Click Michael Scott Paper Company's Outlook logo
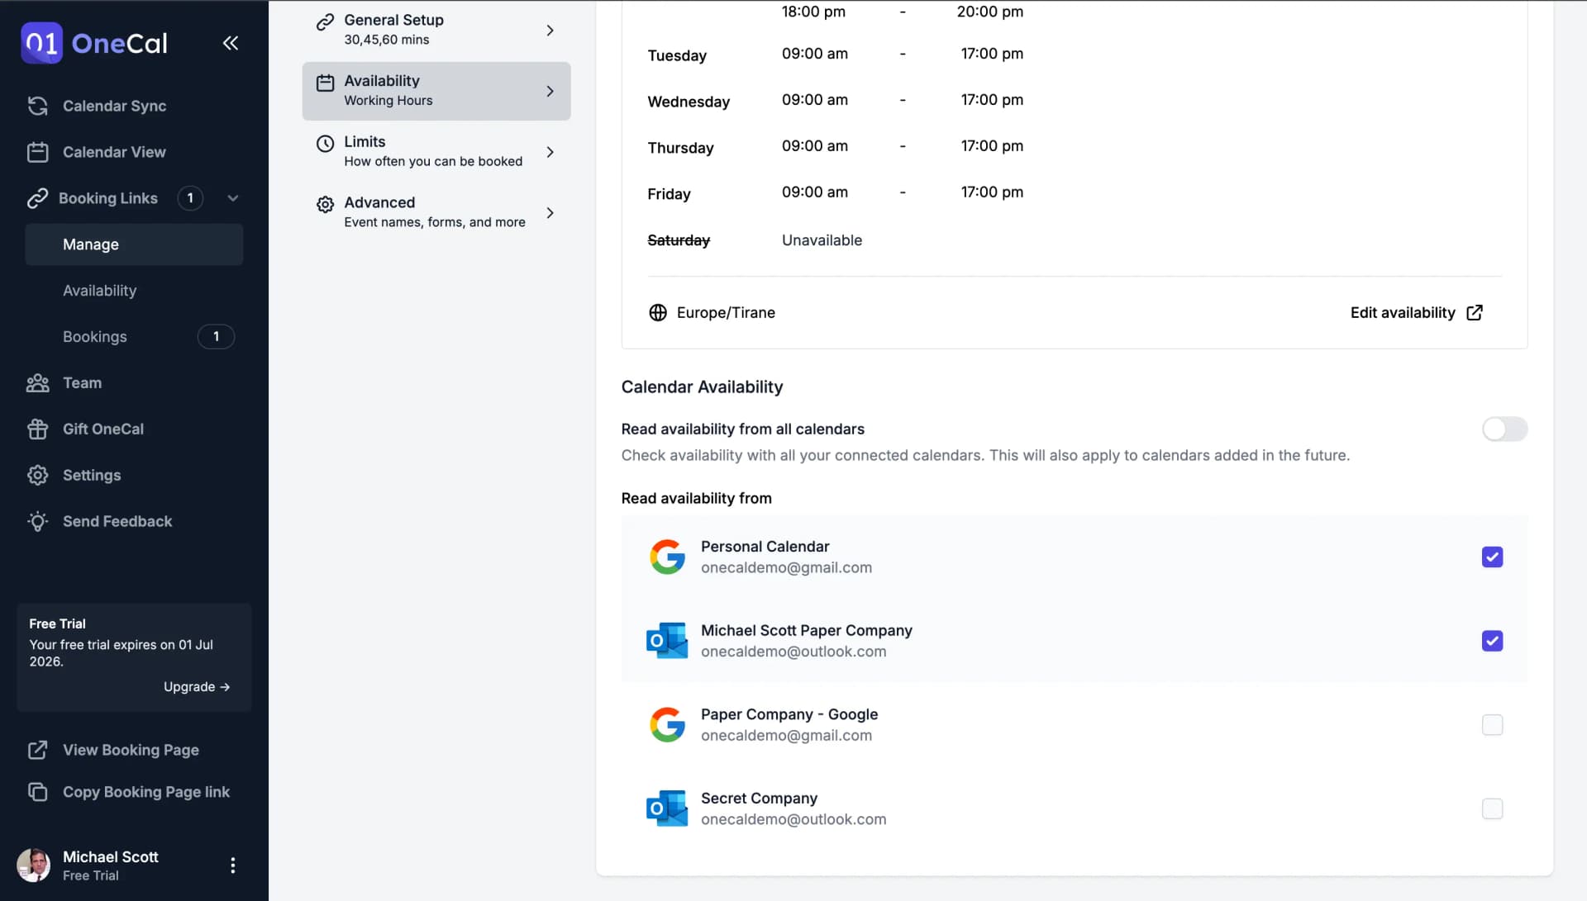 click(x=667, y=641)
